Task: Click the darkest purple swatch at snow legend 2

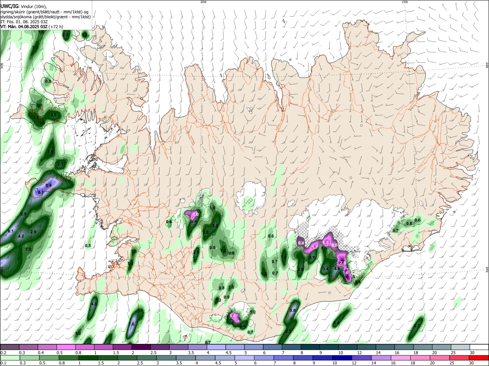Action: coord(141,347)
